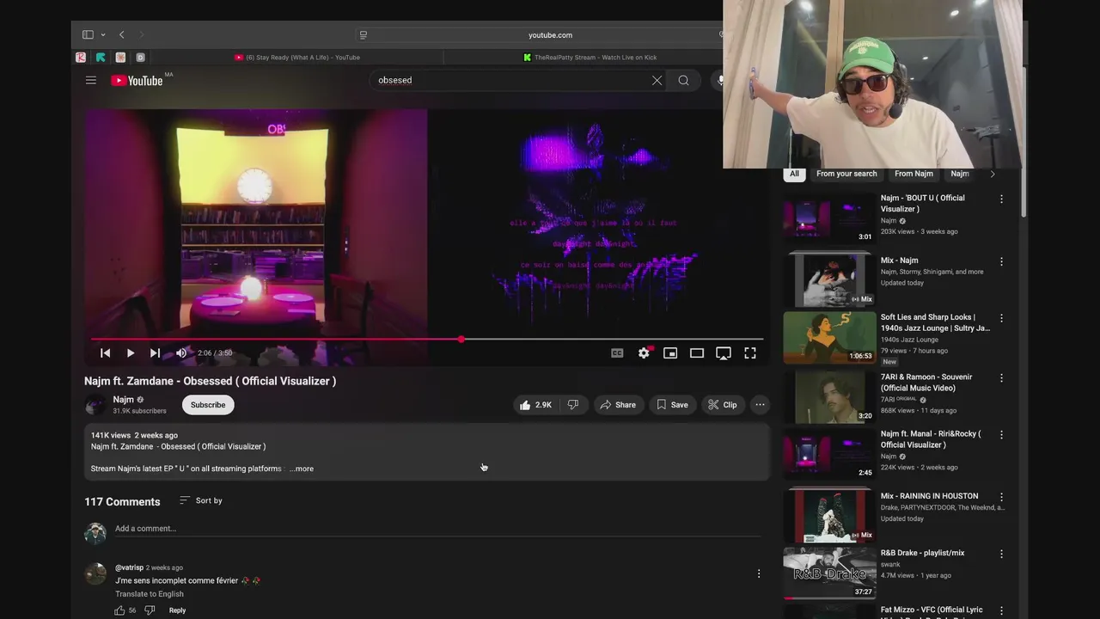Open Sort by comments dropdown
1100x619 pixels.
(200, 500)
